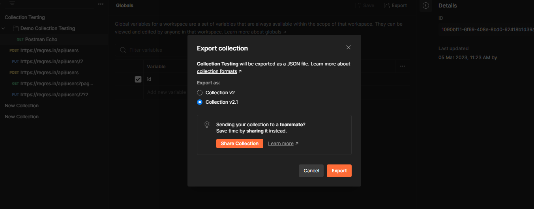This screenshot has height=209, width=534.
Task: Click the orange Export button
Action: [339, 171]
